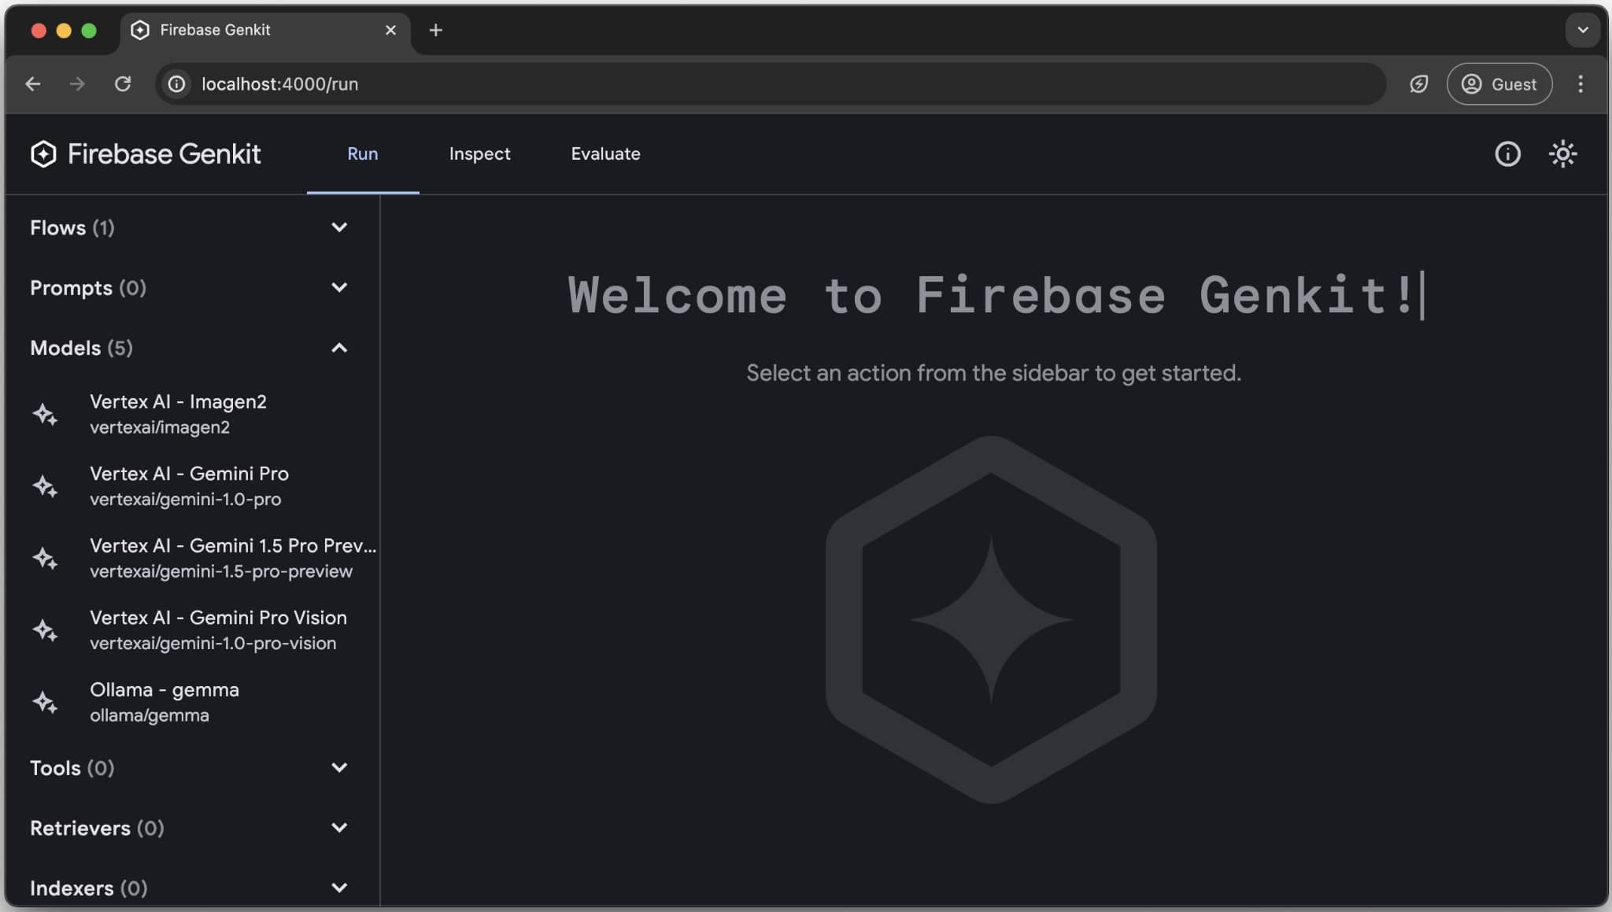This screenshot has height=912, width=1612.
Task: Toggle light/dark theme sun icon
Action: click(1562, 154)
